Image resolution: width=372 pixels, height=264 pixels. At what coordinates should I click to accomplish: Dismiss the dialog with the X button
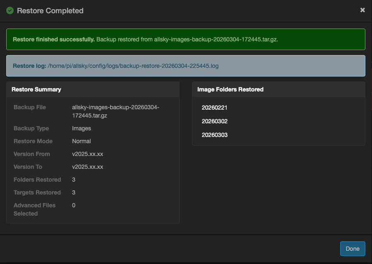click(362, 10)
